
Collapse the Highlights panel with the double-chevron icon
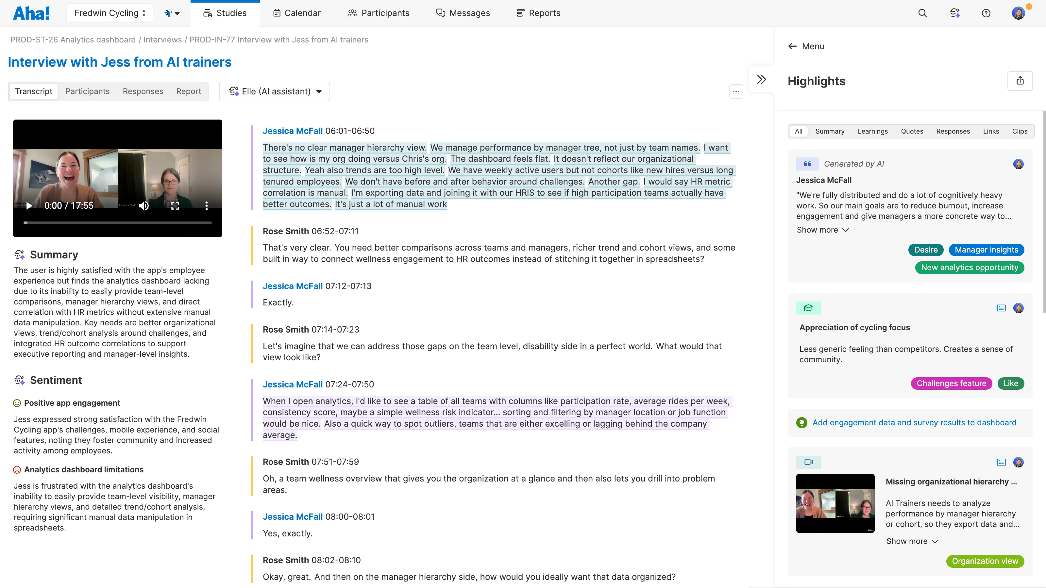tap(761, 79)
